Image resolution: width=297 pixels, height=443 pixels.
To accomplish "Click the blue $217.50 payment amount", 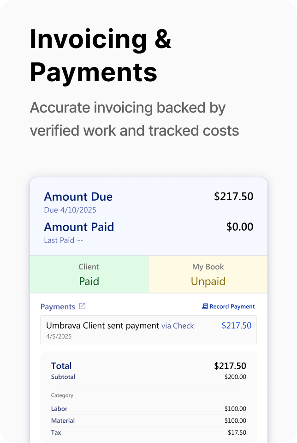I will tap(236, 325).
